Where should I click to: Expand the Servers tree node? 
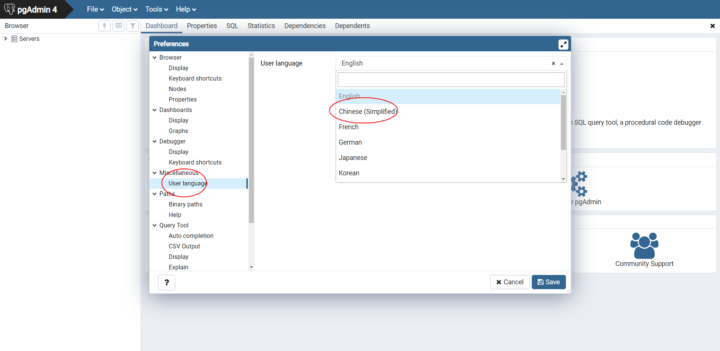click(x=6, y=39)
